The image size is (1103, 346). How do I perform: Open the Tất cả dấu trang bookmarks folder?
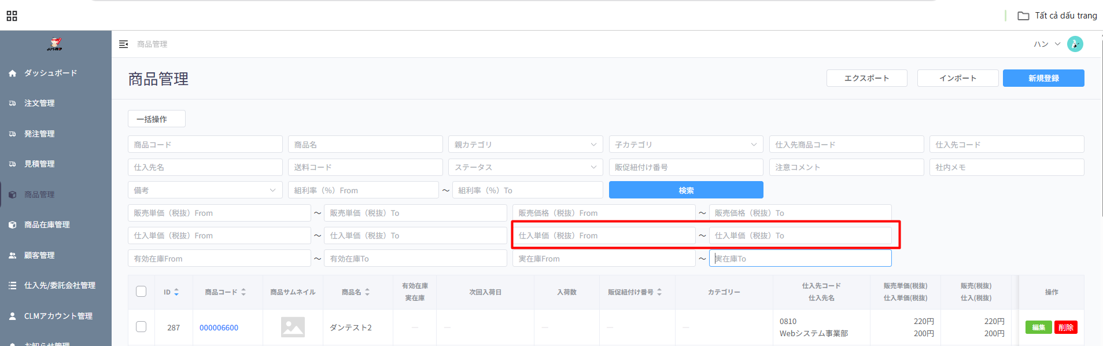tap(1057, 16)
